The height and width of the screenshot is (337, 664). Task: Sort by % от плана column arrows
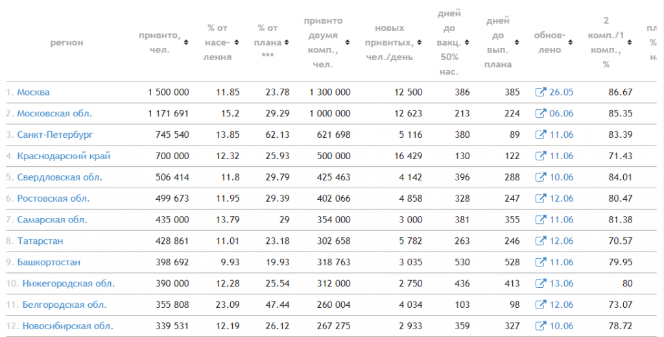coord(287,43)
